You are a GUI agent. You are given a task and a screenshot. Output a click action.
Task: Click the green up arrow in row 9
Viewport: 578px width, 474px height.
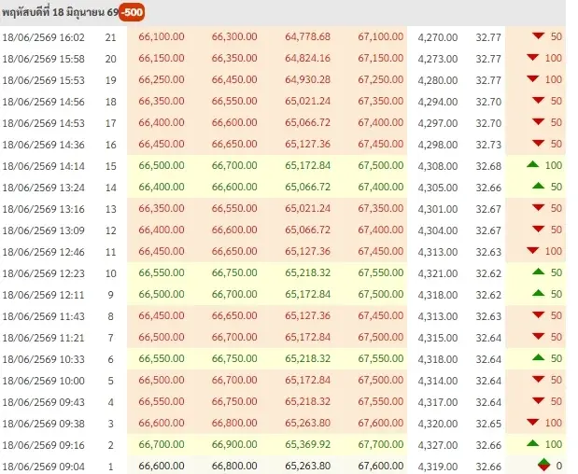[538, 293]
